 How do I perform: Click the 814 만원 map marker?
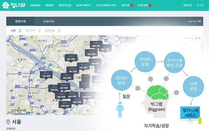[x=72, y=95]
